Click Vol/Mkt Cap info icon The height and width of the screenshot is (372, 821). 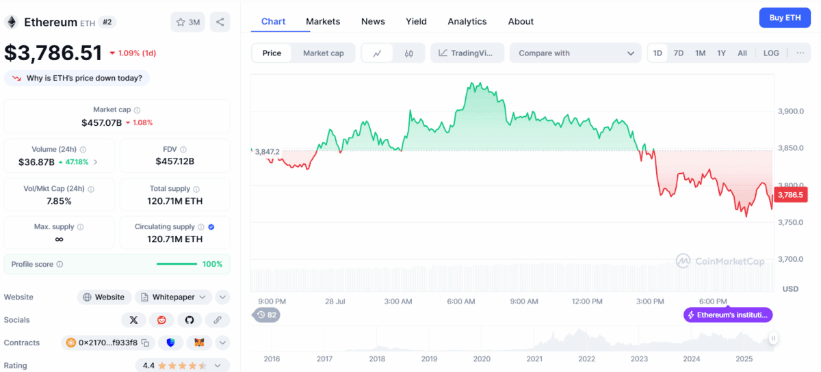click(91, 189)
